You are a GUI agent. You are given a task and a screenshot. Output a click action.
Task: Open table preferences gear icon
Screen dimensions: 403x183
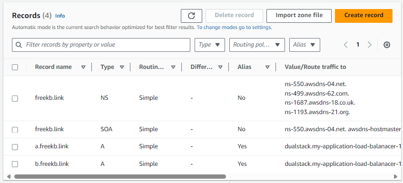pyautogui.click(x=386, y=45)
